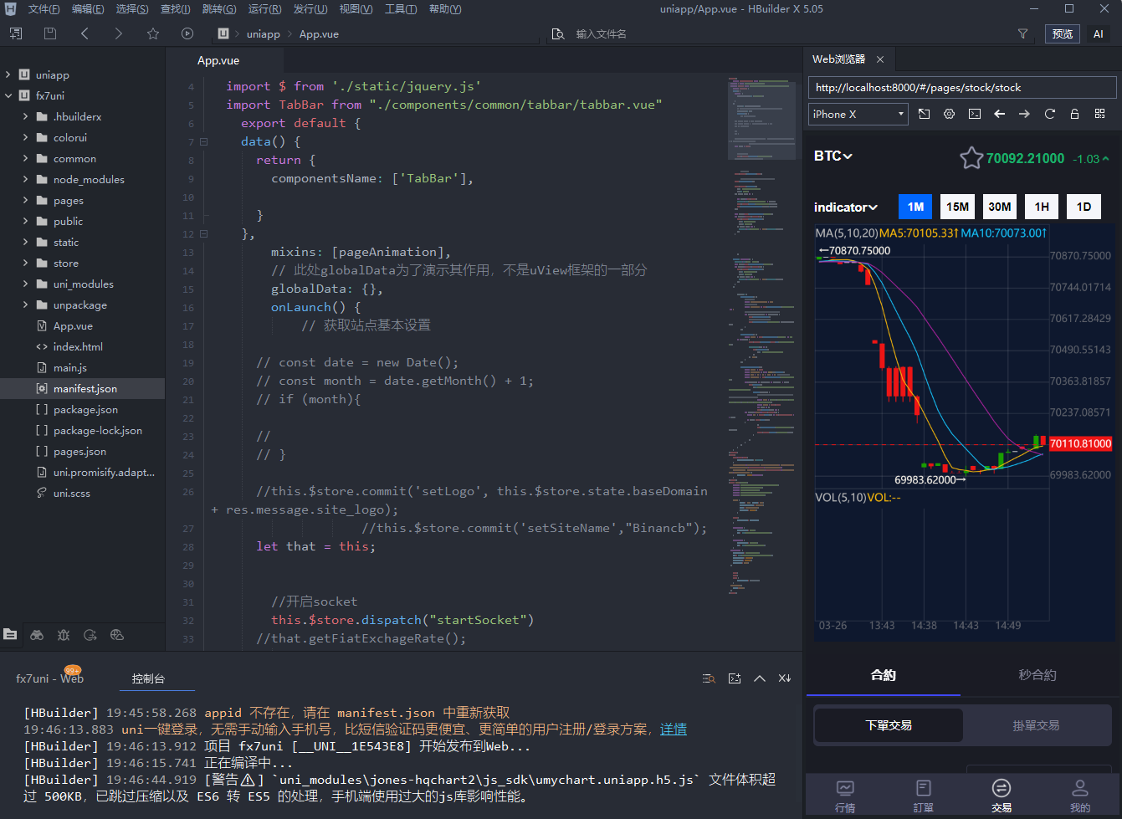
Task: Go to the 訂單 bottom navigation
Action: coord(923,796)
